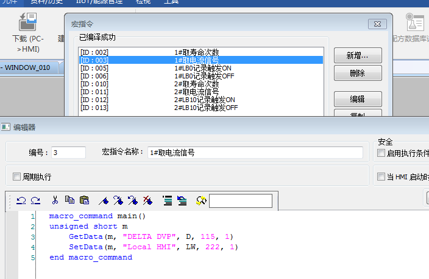Click the Download (PC->HMI) icon
This screenshot has width=429, height=279.
point(27,23)
